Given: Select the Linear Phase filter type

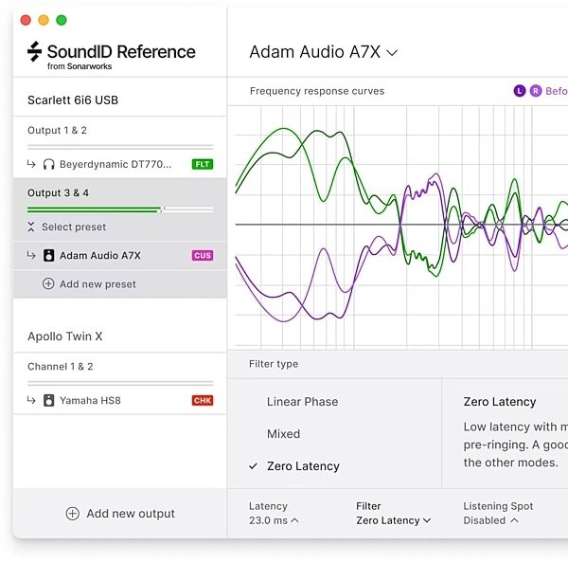Looking at the screenshot, I should tap(303, 402).
